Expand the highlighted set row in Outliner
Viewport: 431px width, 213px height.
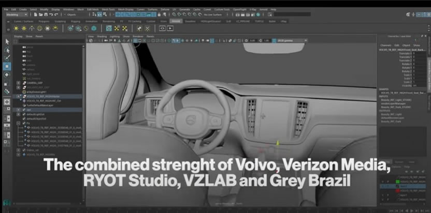tap(18, 110)
